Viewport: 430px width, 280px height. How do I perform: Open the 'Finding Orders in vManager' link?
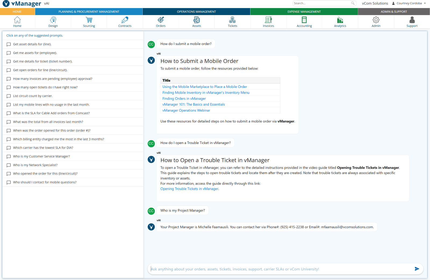tap(184, 99)
